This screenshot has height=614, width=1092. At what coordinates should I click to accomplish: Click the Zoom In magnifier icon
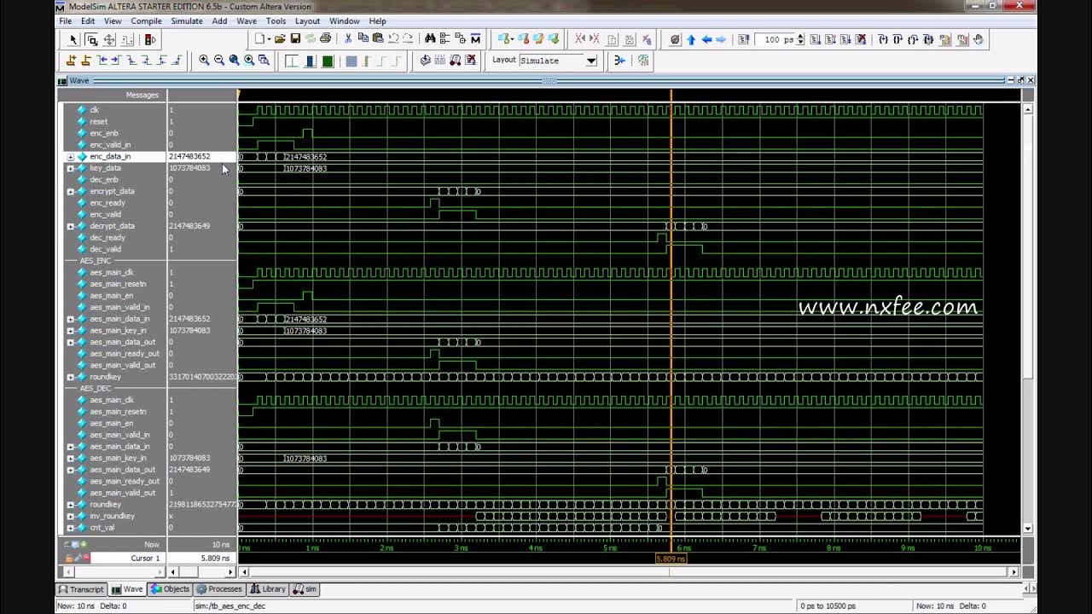pos(204,61)
